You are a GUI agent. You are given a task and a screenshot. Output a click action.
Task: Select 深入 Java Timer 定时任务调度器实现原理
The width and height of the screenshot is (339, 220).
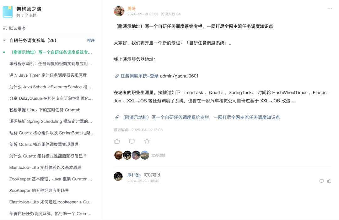pyautogui.click(x=48, y=75)
